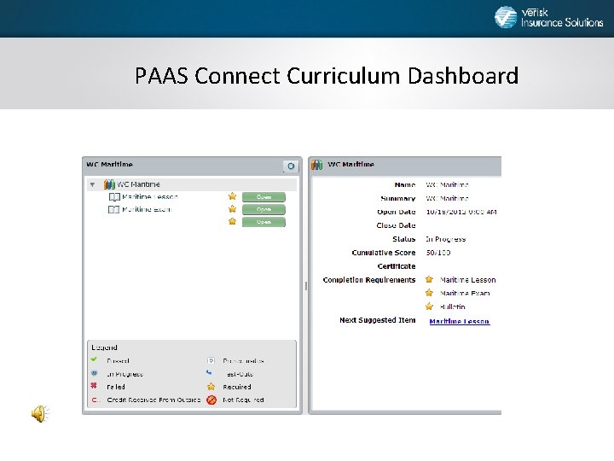Screen dimensions: 614x461
Task: Click the Open Date value 10/19/2012
Action: [x=461, y=212]
